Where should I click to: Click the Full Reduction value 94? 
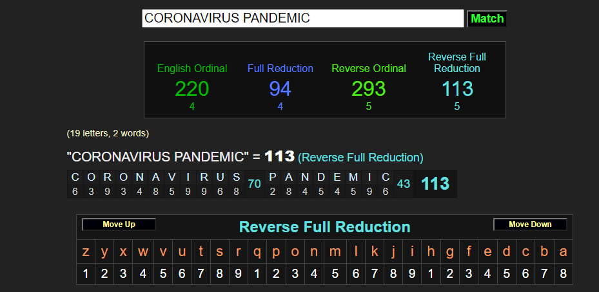(280, 89)
